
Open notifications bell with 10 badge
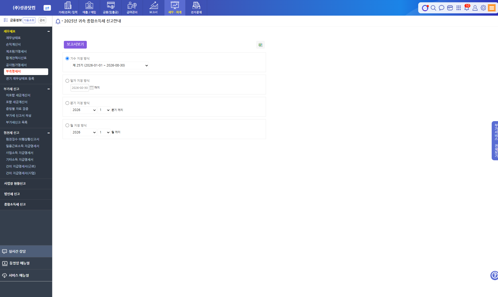coord(467,7)
